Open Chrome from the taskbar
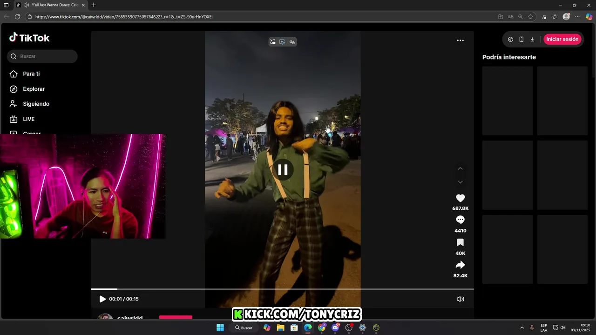 point(322,328)
